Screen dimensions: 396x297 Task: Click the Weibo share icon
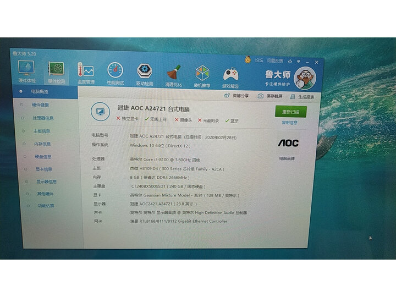point(227,96)
